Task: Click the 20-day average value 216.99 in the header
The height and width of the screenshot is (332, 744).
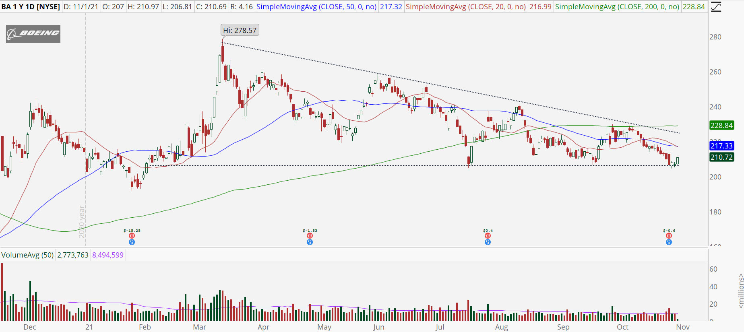Action: tap(540, 7)
